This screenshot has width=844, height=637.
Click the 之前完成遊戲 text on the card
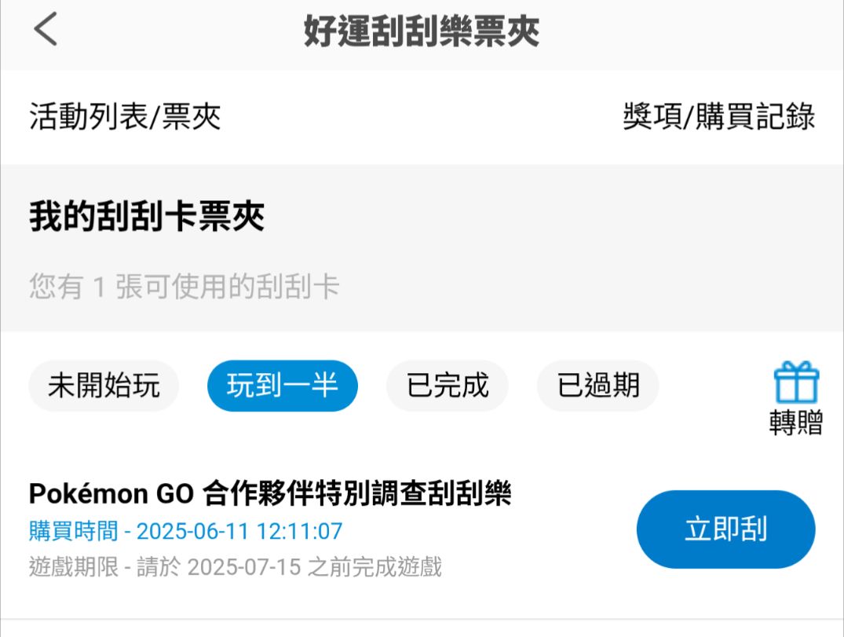pos(375,566)
